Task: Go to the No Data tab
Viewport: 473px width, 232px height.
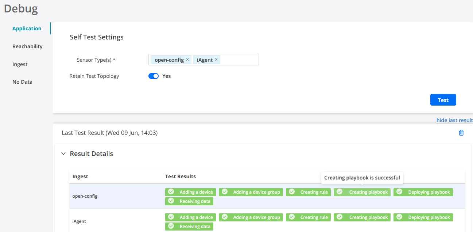Action: [x=22, y=82]
